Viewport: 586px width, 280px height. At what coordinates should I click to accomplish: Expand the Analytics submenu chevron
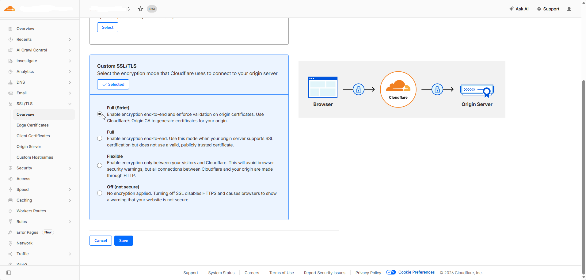coord(70,72)
